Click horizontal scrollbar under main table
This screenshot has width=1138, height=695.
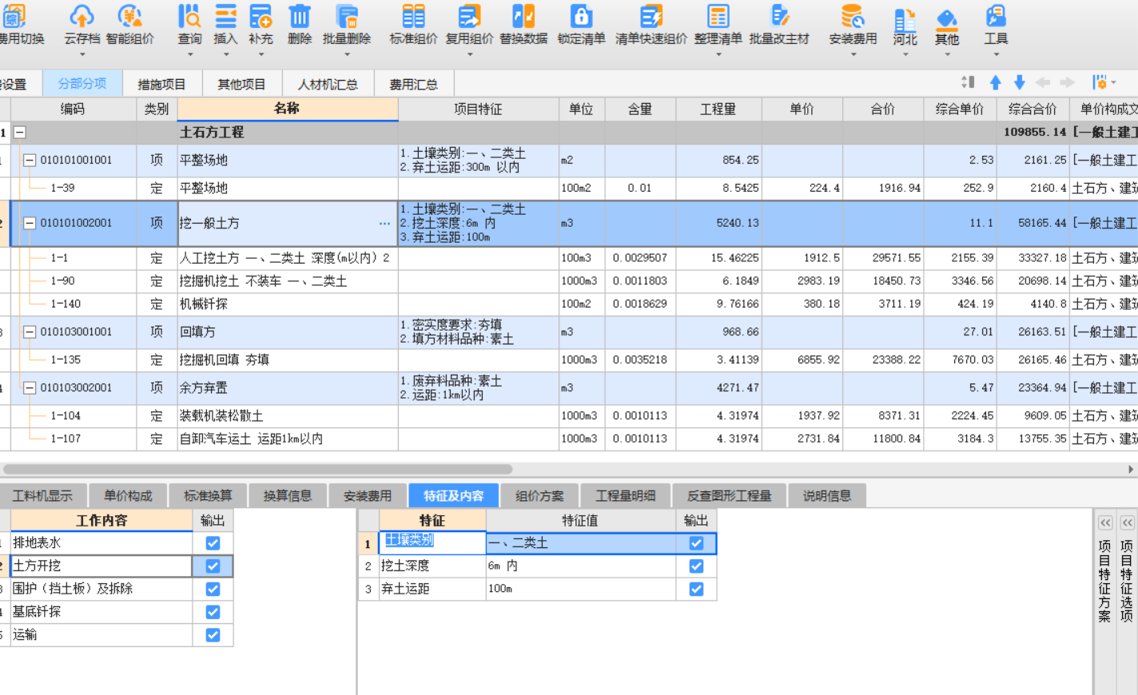pyautogui.click(x=257, y=469)
